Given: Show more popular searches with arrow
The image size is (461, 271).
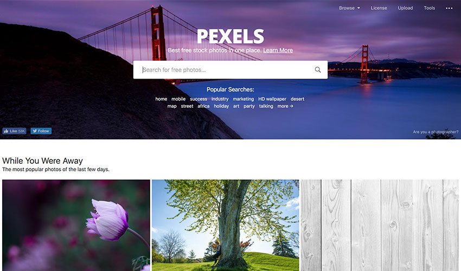Looking at the screenshot, I should (285, 106).
